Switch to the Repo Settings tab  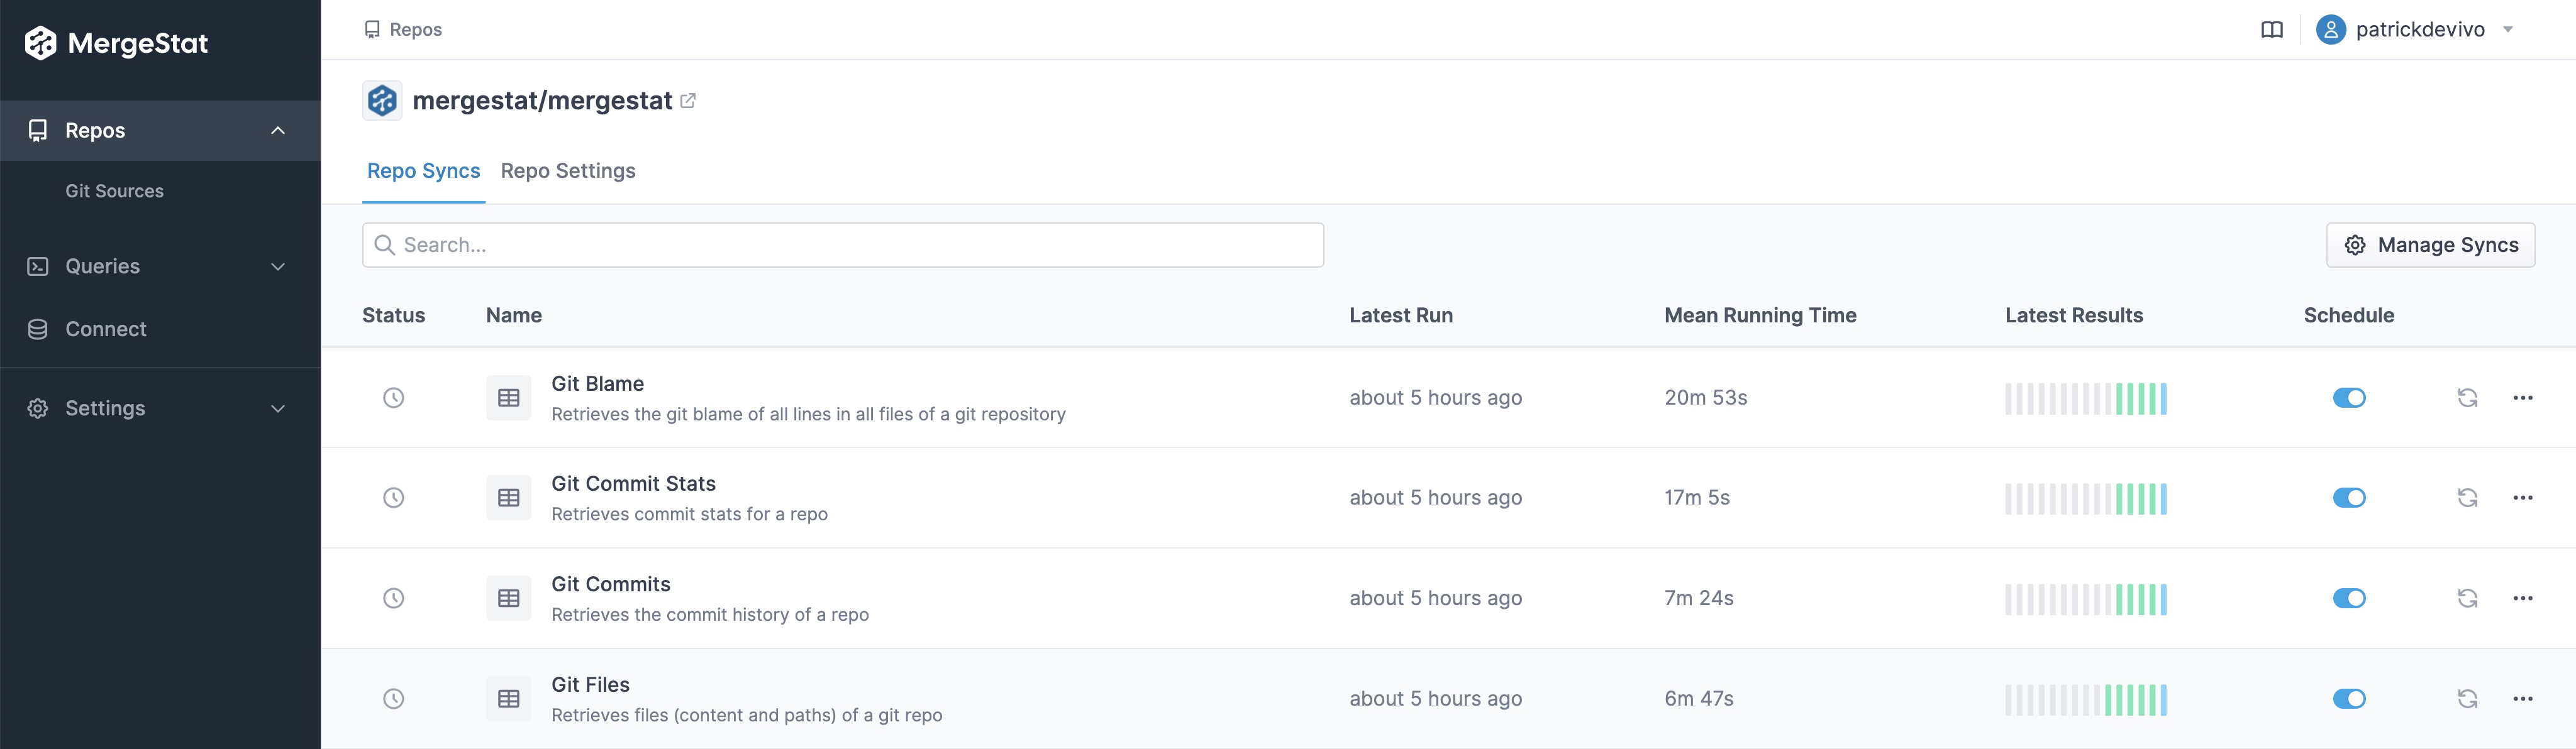pos(568,171)
